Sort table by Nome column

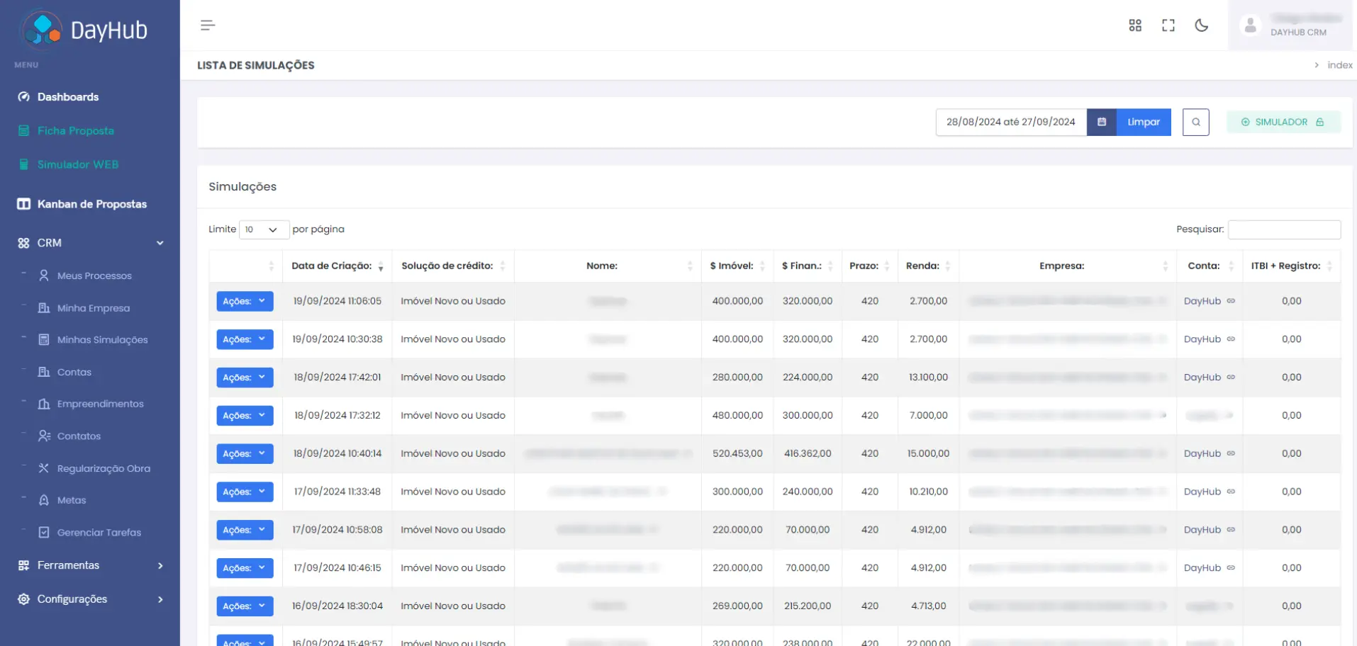pos(608,266)
